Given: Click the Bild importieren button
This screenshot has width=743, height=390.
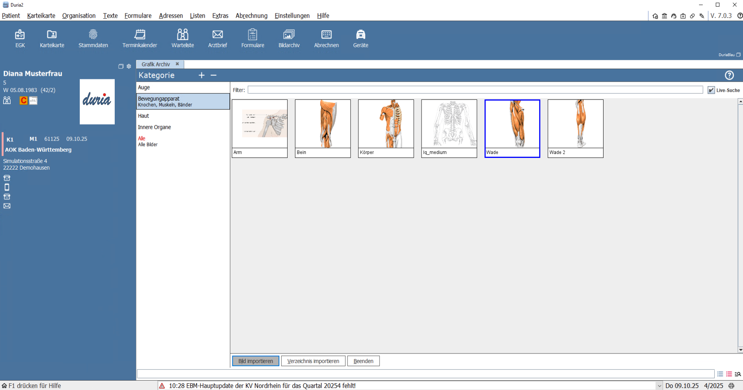Looking at the screenshot, I should tap(255, 361).
